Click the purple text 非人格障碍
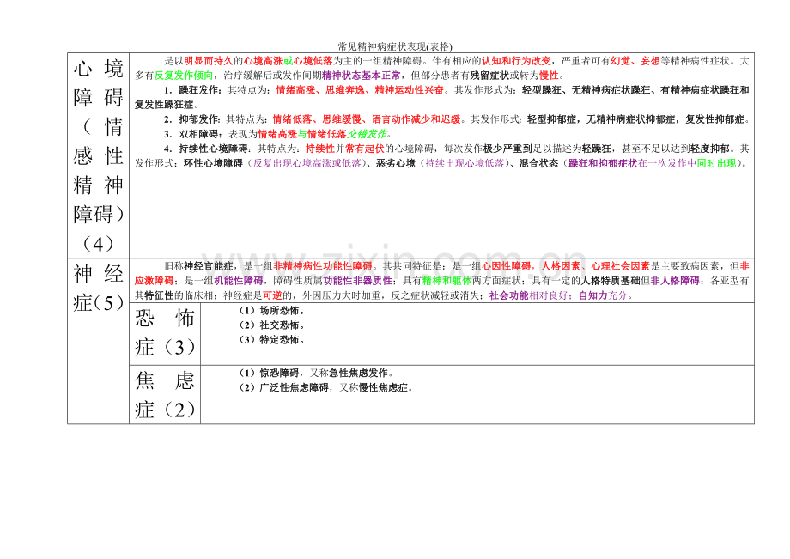The width and height of the screenshot is (790, 559). point(675,281)
